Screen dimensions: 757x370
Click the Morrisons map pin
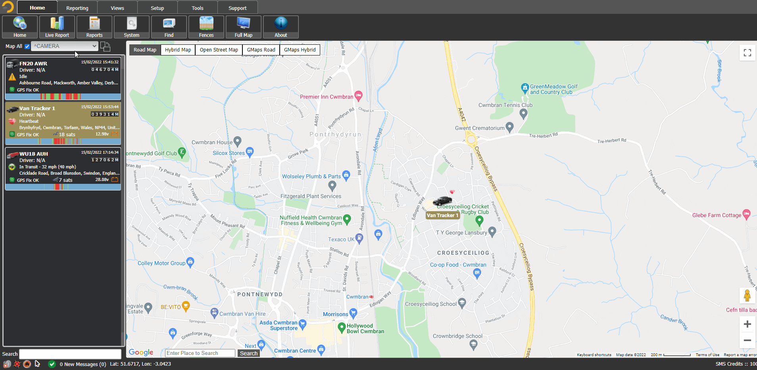tap(353, 313)
